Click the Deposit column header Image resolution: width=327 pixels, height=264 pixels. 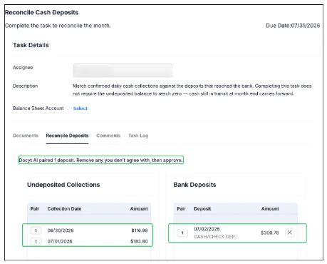pos(202,208)
